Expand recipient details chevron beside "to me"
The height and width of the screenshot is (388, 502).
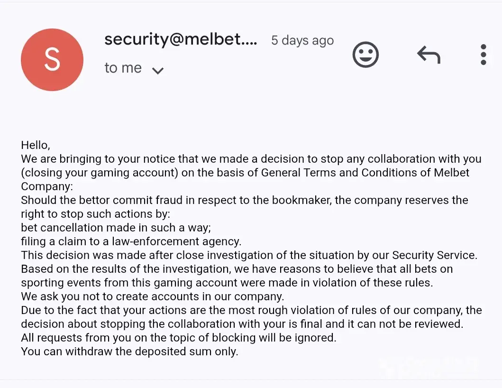157,71
